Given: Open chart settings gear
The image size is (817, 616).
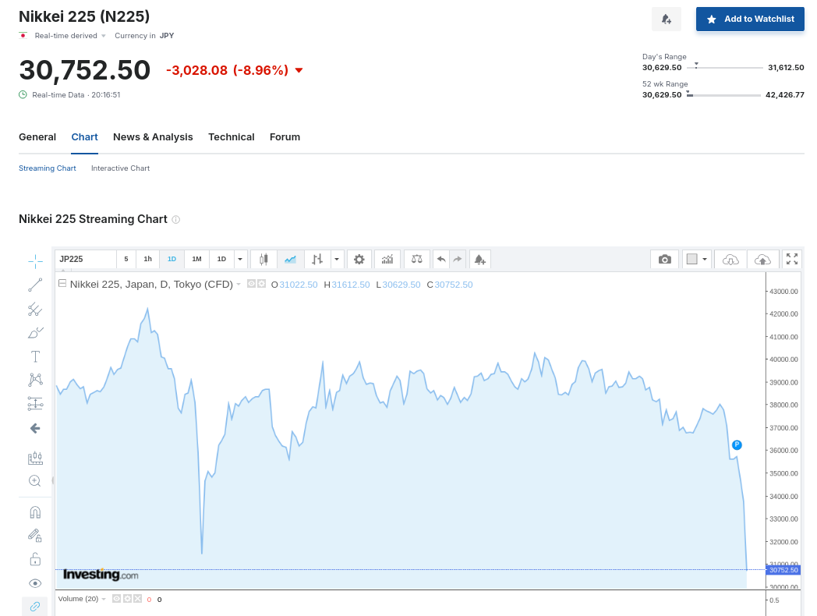Looking at the screenshot, I should (x=359, y=259).
